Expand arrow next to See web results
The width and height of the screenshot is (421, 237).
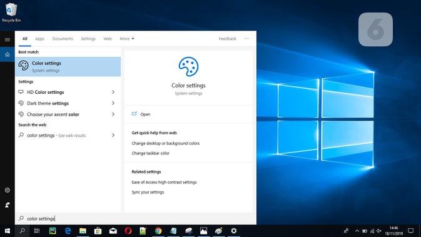pyautogui.click(x=113, y=135)
